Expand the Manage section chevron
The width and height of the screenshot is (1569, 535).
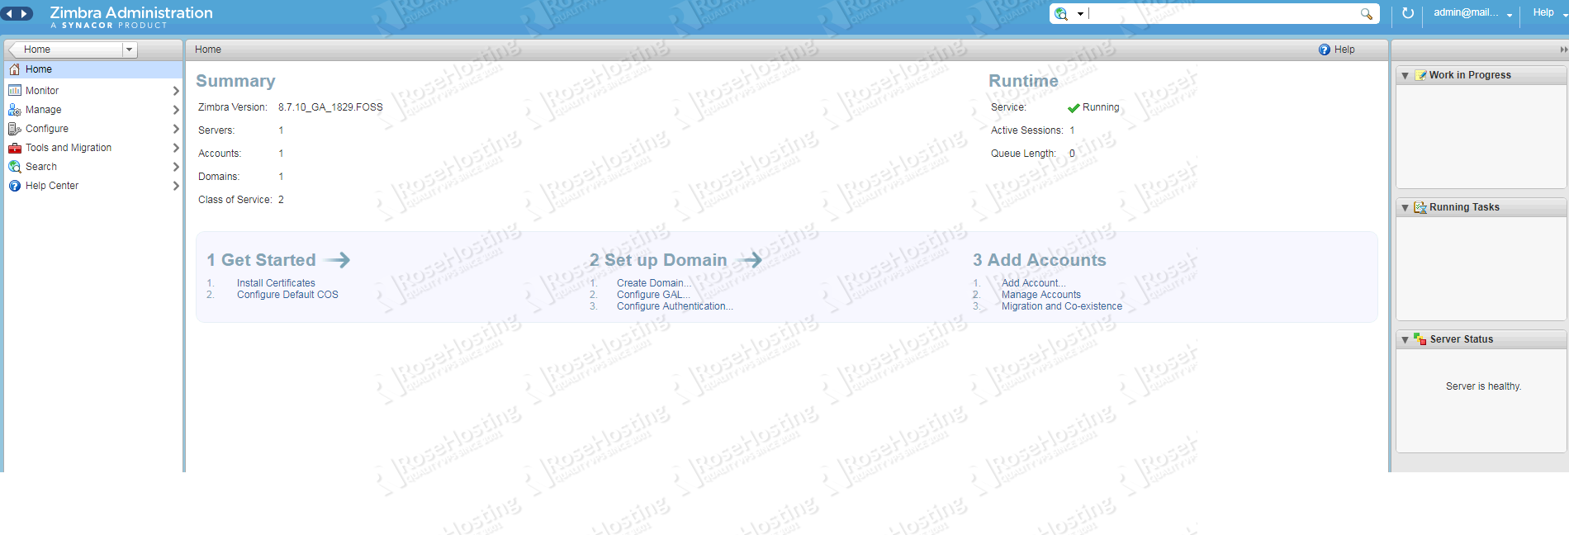point(176,110)
